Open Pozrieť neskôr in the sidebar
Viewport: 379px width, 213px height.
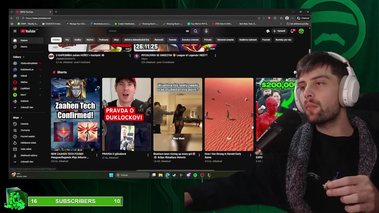(27, 136)
